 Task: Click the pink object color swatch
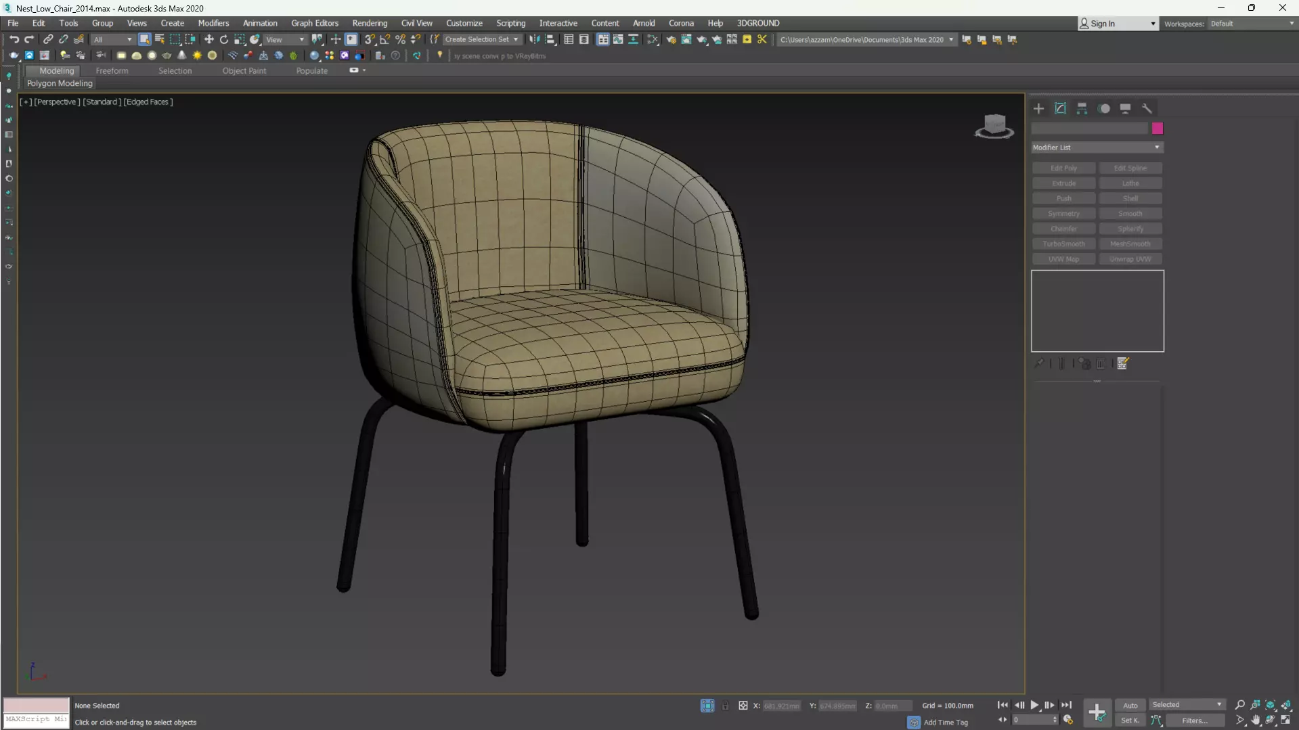point(1158,129)
